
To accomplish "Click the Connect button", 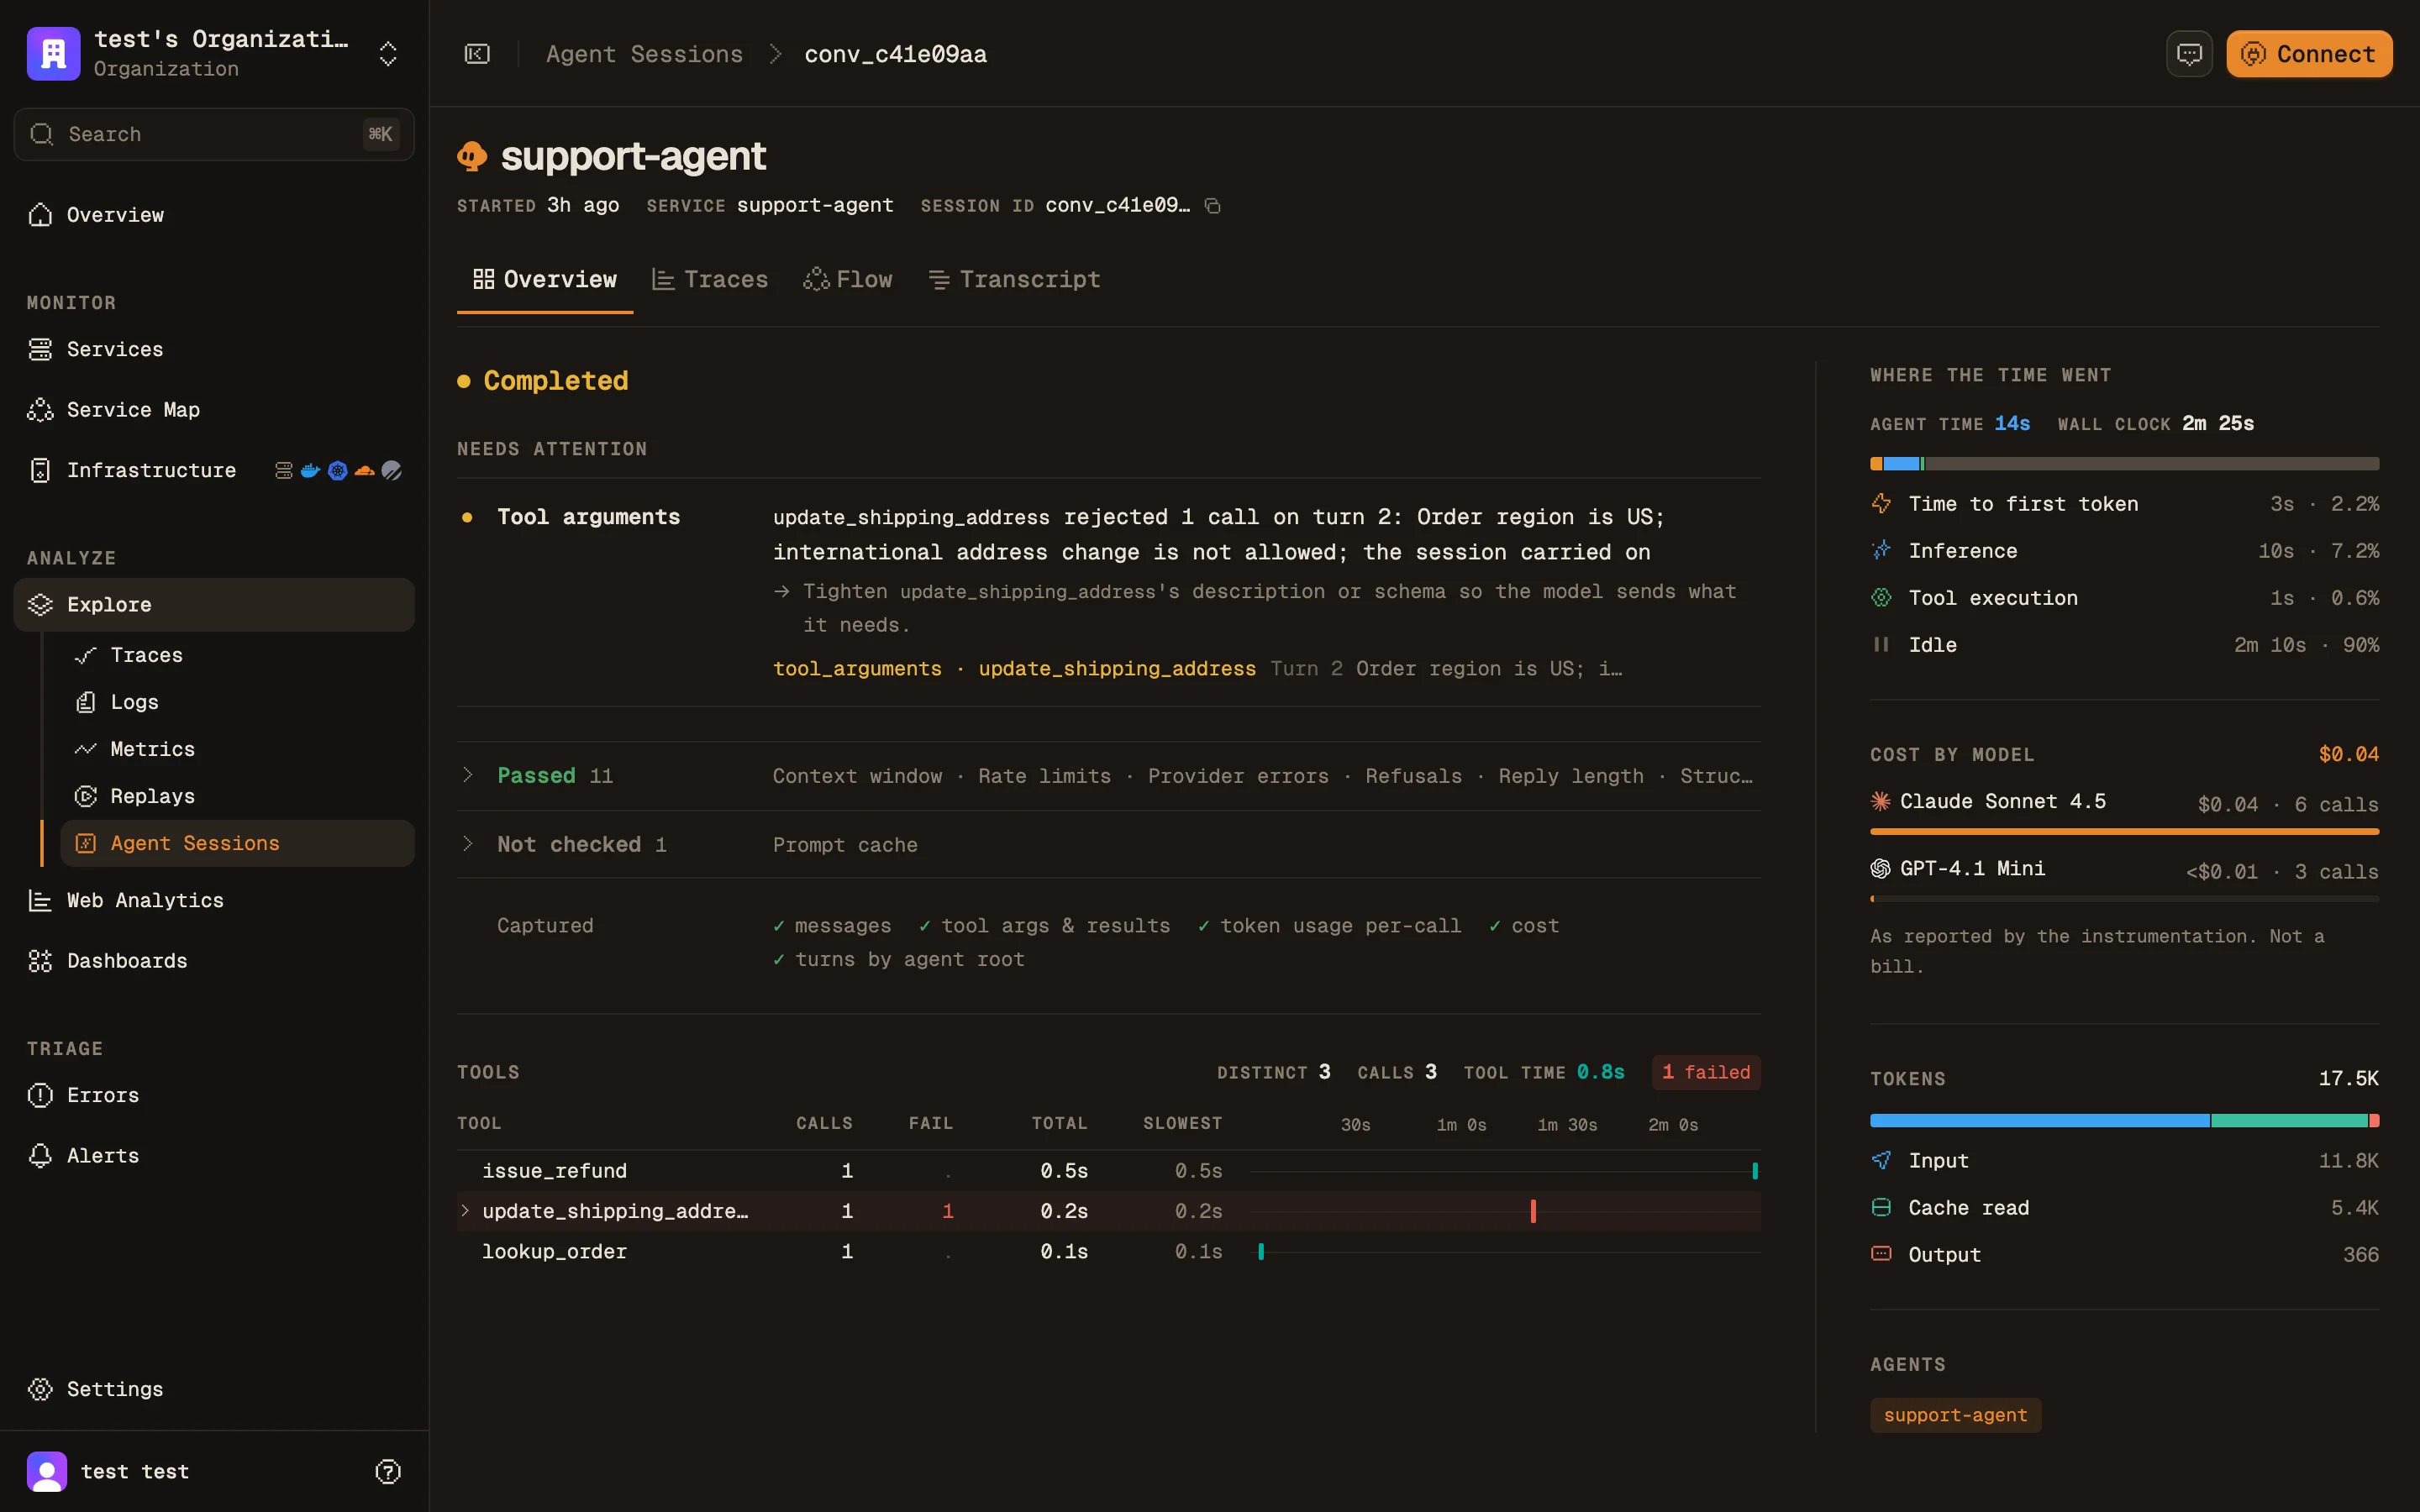I will click(2309, 54).
